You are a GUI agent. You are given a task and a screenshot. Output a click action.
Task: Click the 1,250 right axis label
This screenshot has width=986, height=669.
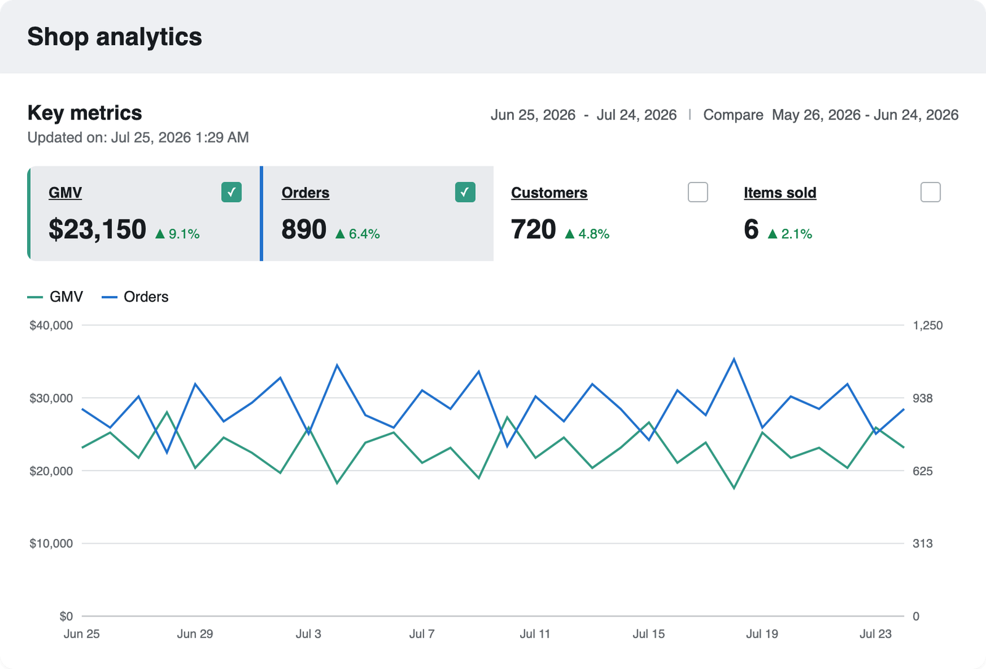[927, 326]
